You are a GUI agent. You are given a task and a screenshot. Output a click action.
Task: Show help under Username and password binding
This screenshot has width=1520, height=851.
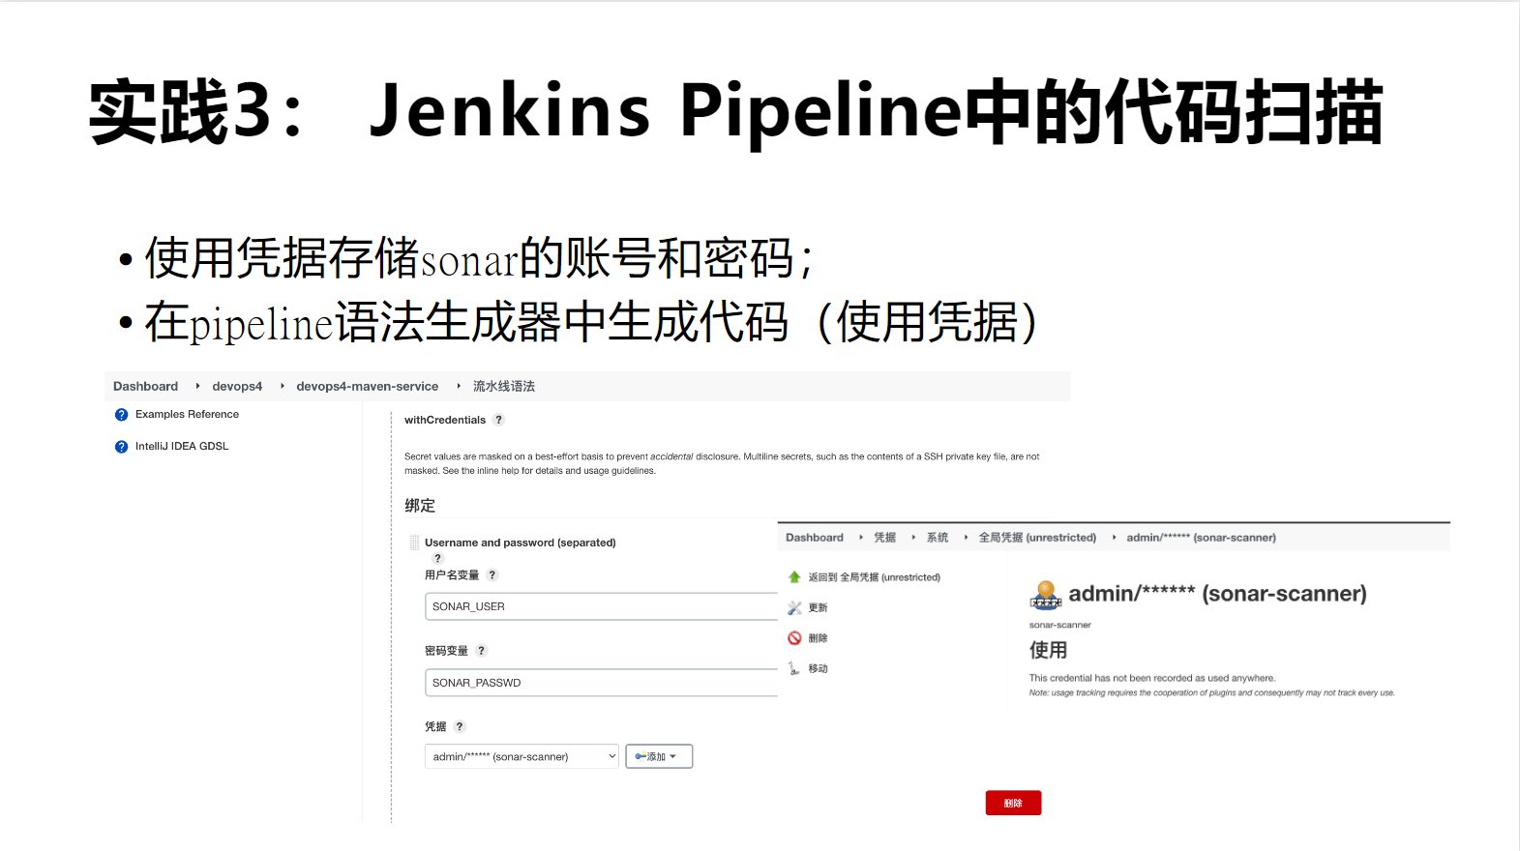tap(437, 558)
